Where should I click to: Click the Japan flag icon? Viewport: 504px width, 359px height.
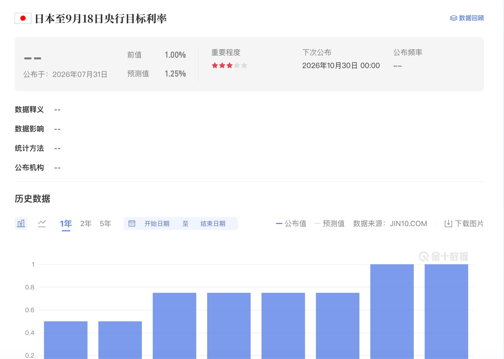click(23, 18)
